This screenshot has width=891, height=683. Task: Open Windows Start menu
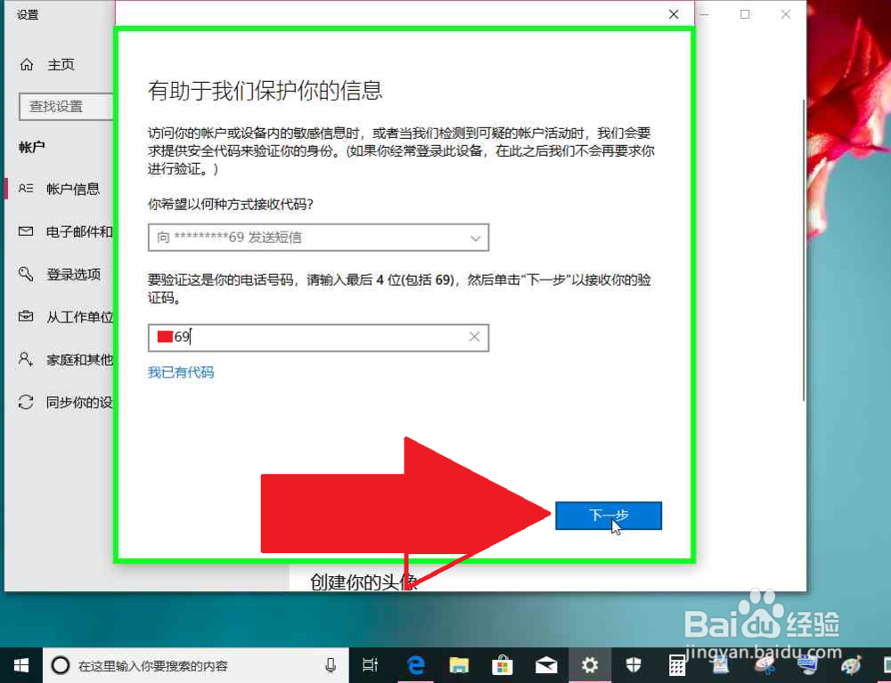tap(20, 664)
